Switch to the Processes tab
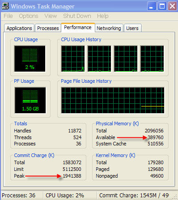Image resolution: width=178 pixels, height=200 pixels. [x=48, y=28]
